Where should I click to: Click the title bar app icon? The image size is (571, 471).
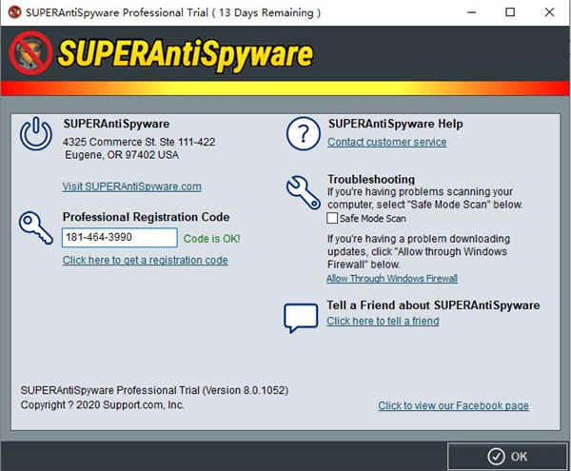pyautogui.click(x=14, y=12)
